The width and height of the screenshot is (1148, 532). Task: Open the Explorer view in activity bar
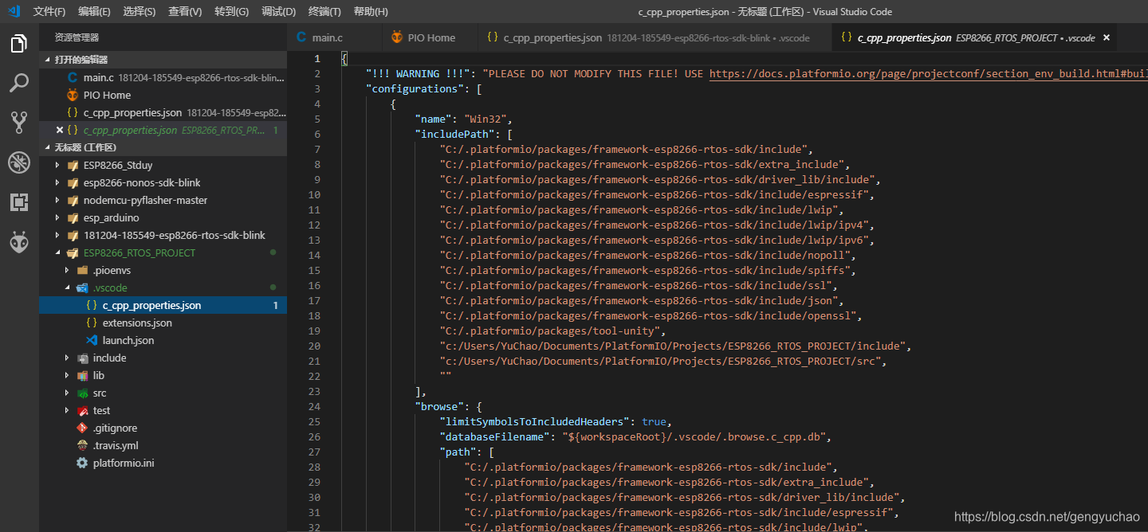point(19,44)
